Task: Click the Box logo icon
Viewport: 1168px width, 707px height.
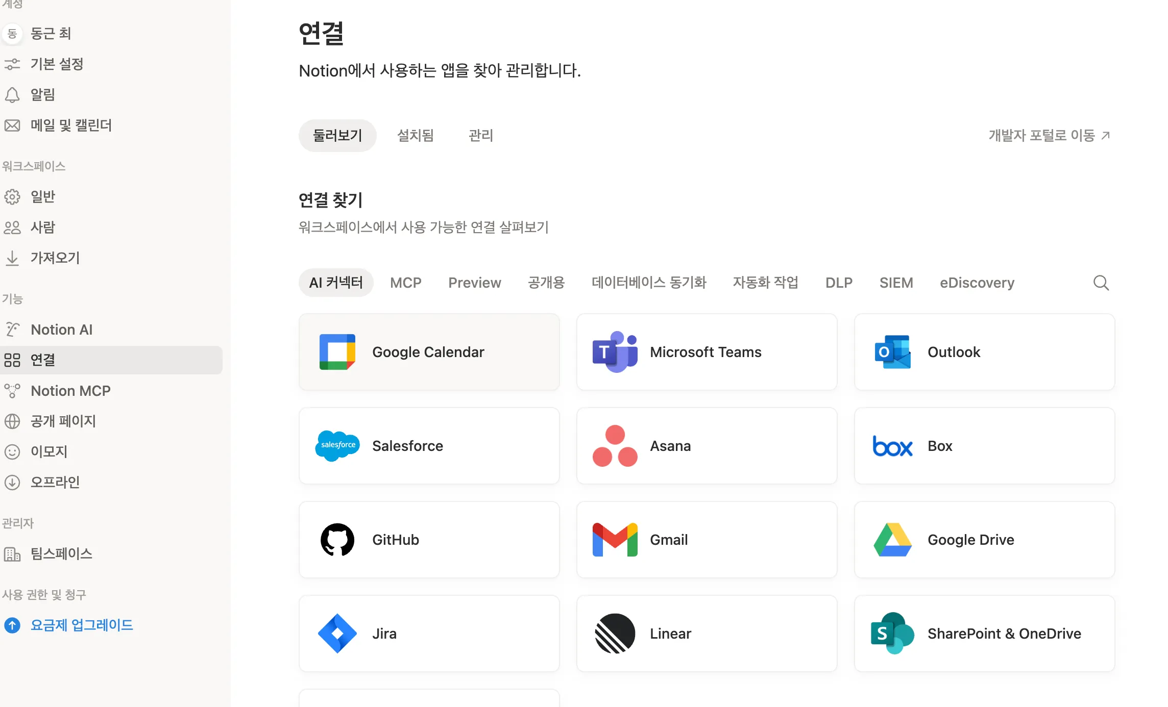Action: (893, 446)
